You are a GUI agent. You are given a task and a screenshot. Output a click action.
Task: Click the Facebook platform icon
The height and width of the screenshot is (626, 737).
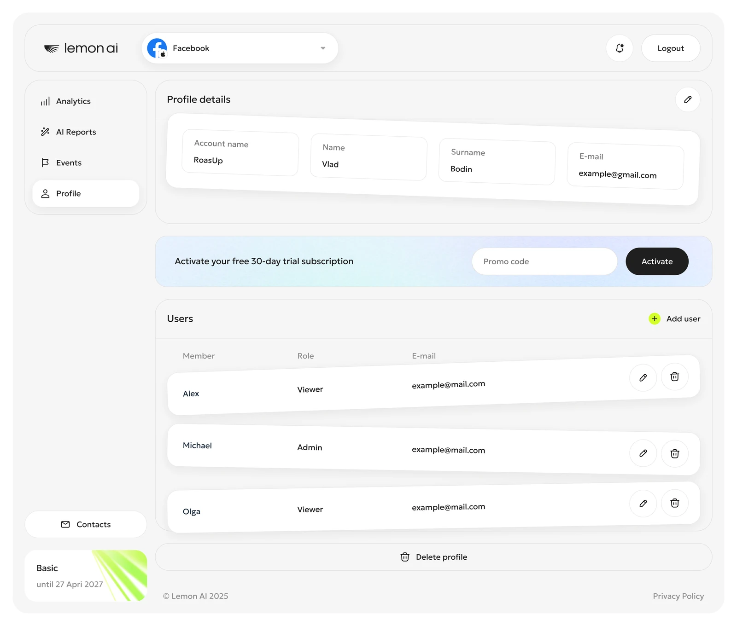pyautogui.click(x=157, y=48)
